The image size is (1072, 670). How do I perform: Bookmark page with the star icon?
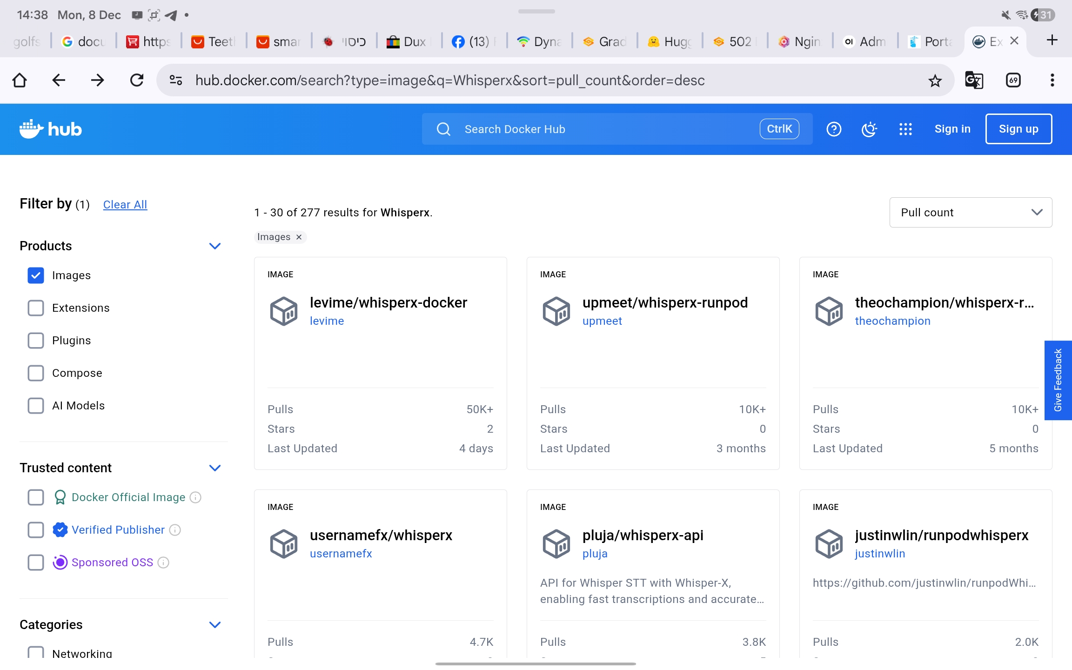click(935, 80)
